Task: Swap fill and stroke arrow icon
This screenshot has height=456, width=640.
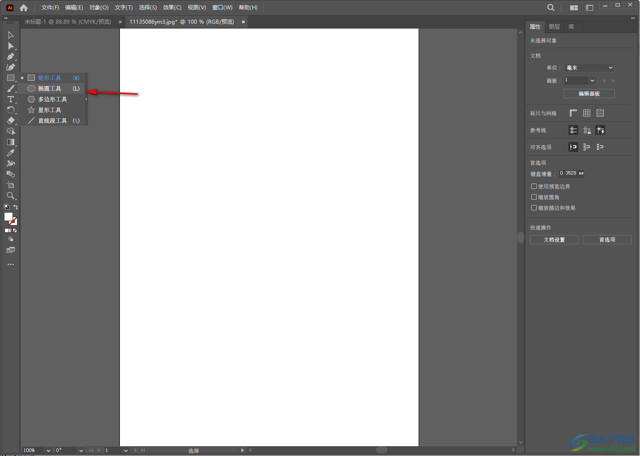Action: pos(16,207)
